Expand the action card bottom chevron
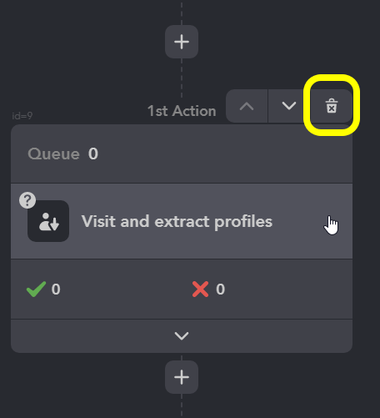Viewport: 380px width, 418px height. pyautogui.click(x=182, y=336)
